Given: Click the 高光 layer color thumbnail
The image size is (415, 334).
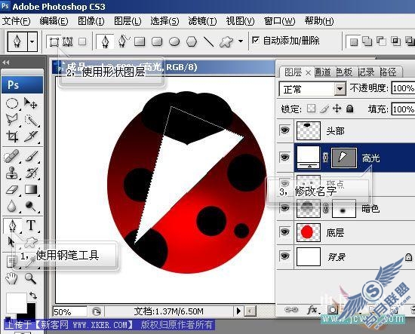Looking at the screenshot, I should 309,158.
